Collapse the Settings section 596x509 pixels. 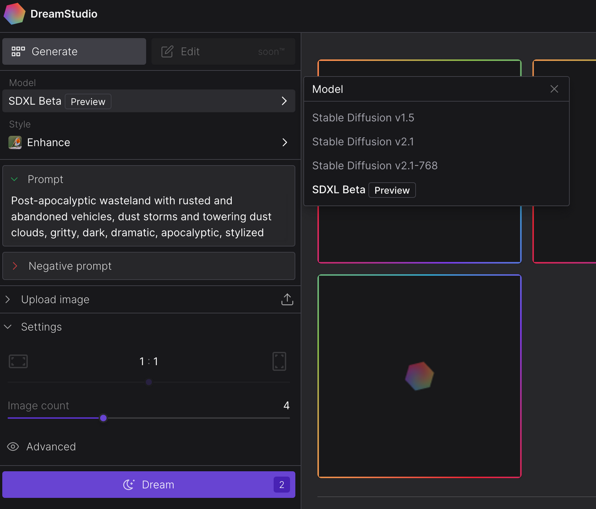[x=8, y=327]
